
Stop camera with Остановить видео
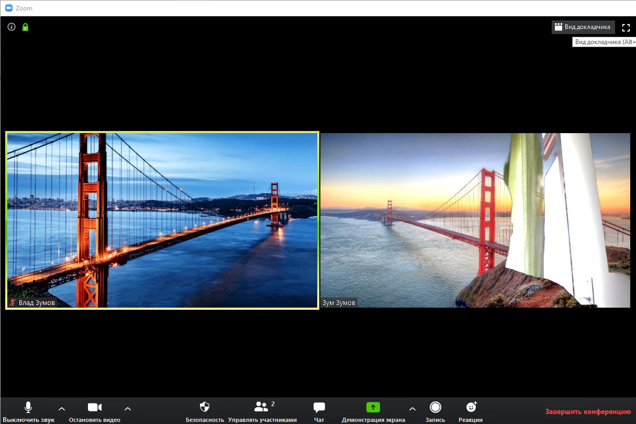pos(95,412)
